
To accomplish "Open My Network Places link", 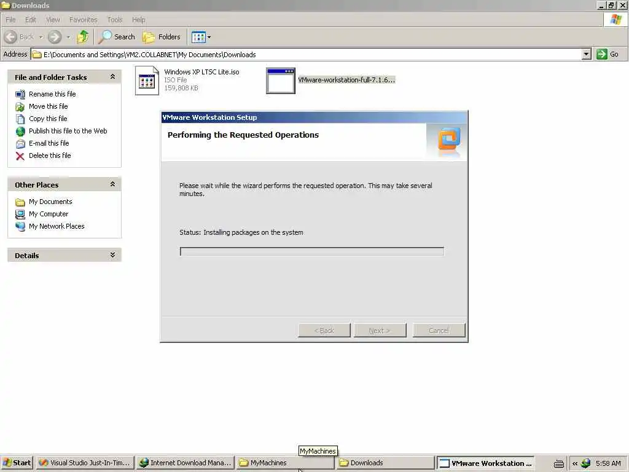I will [x=57, y=226].
